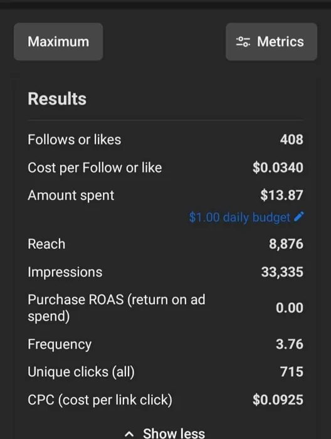Click the pencil edit icon beside daily budget
This screenshot has width=331, height=439.
coord(299,217)
